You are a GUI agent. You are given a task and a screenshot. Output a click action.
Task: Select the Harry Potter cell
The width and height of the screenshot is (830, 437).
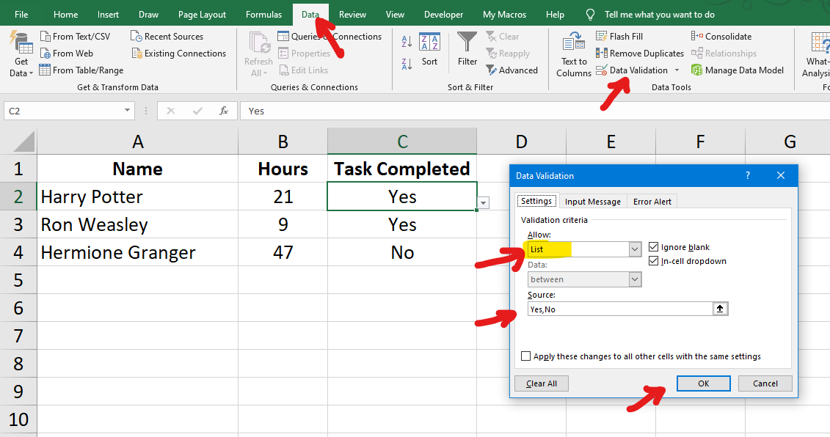tap(138, 197)
